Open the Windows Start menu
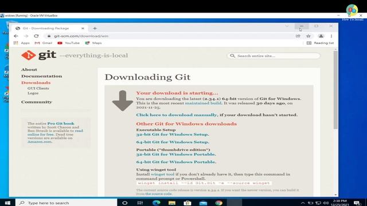Screen dimensions: 367x206 7,203
